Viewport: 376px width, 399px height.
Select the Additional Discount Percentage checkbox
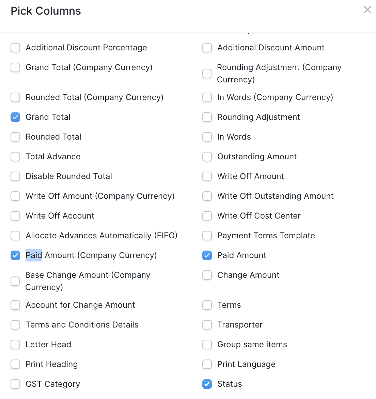point(15,48)
